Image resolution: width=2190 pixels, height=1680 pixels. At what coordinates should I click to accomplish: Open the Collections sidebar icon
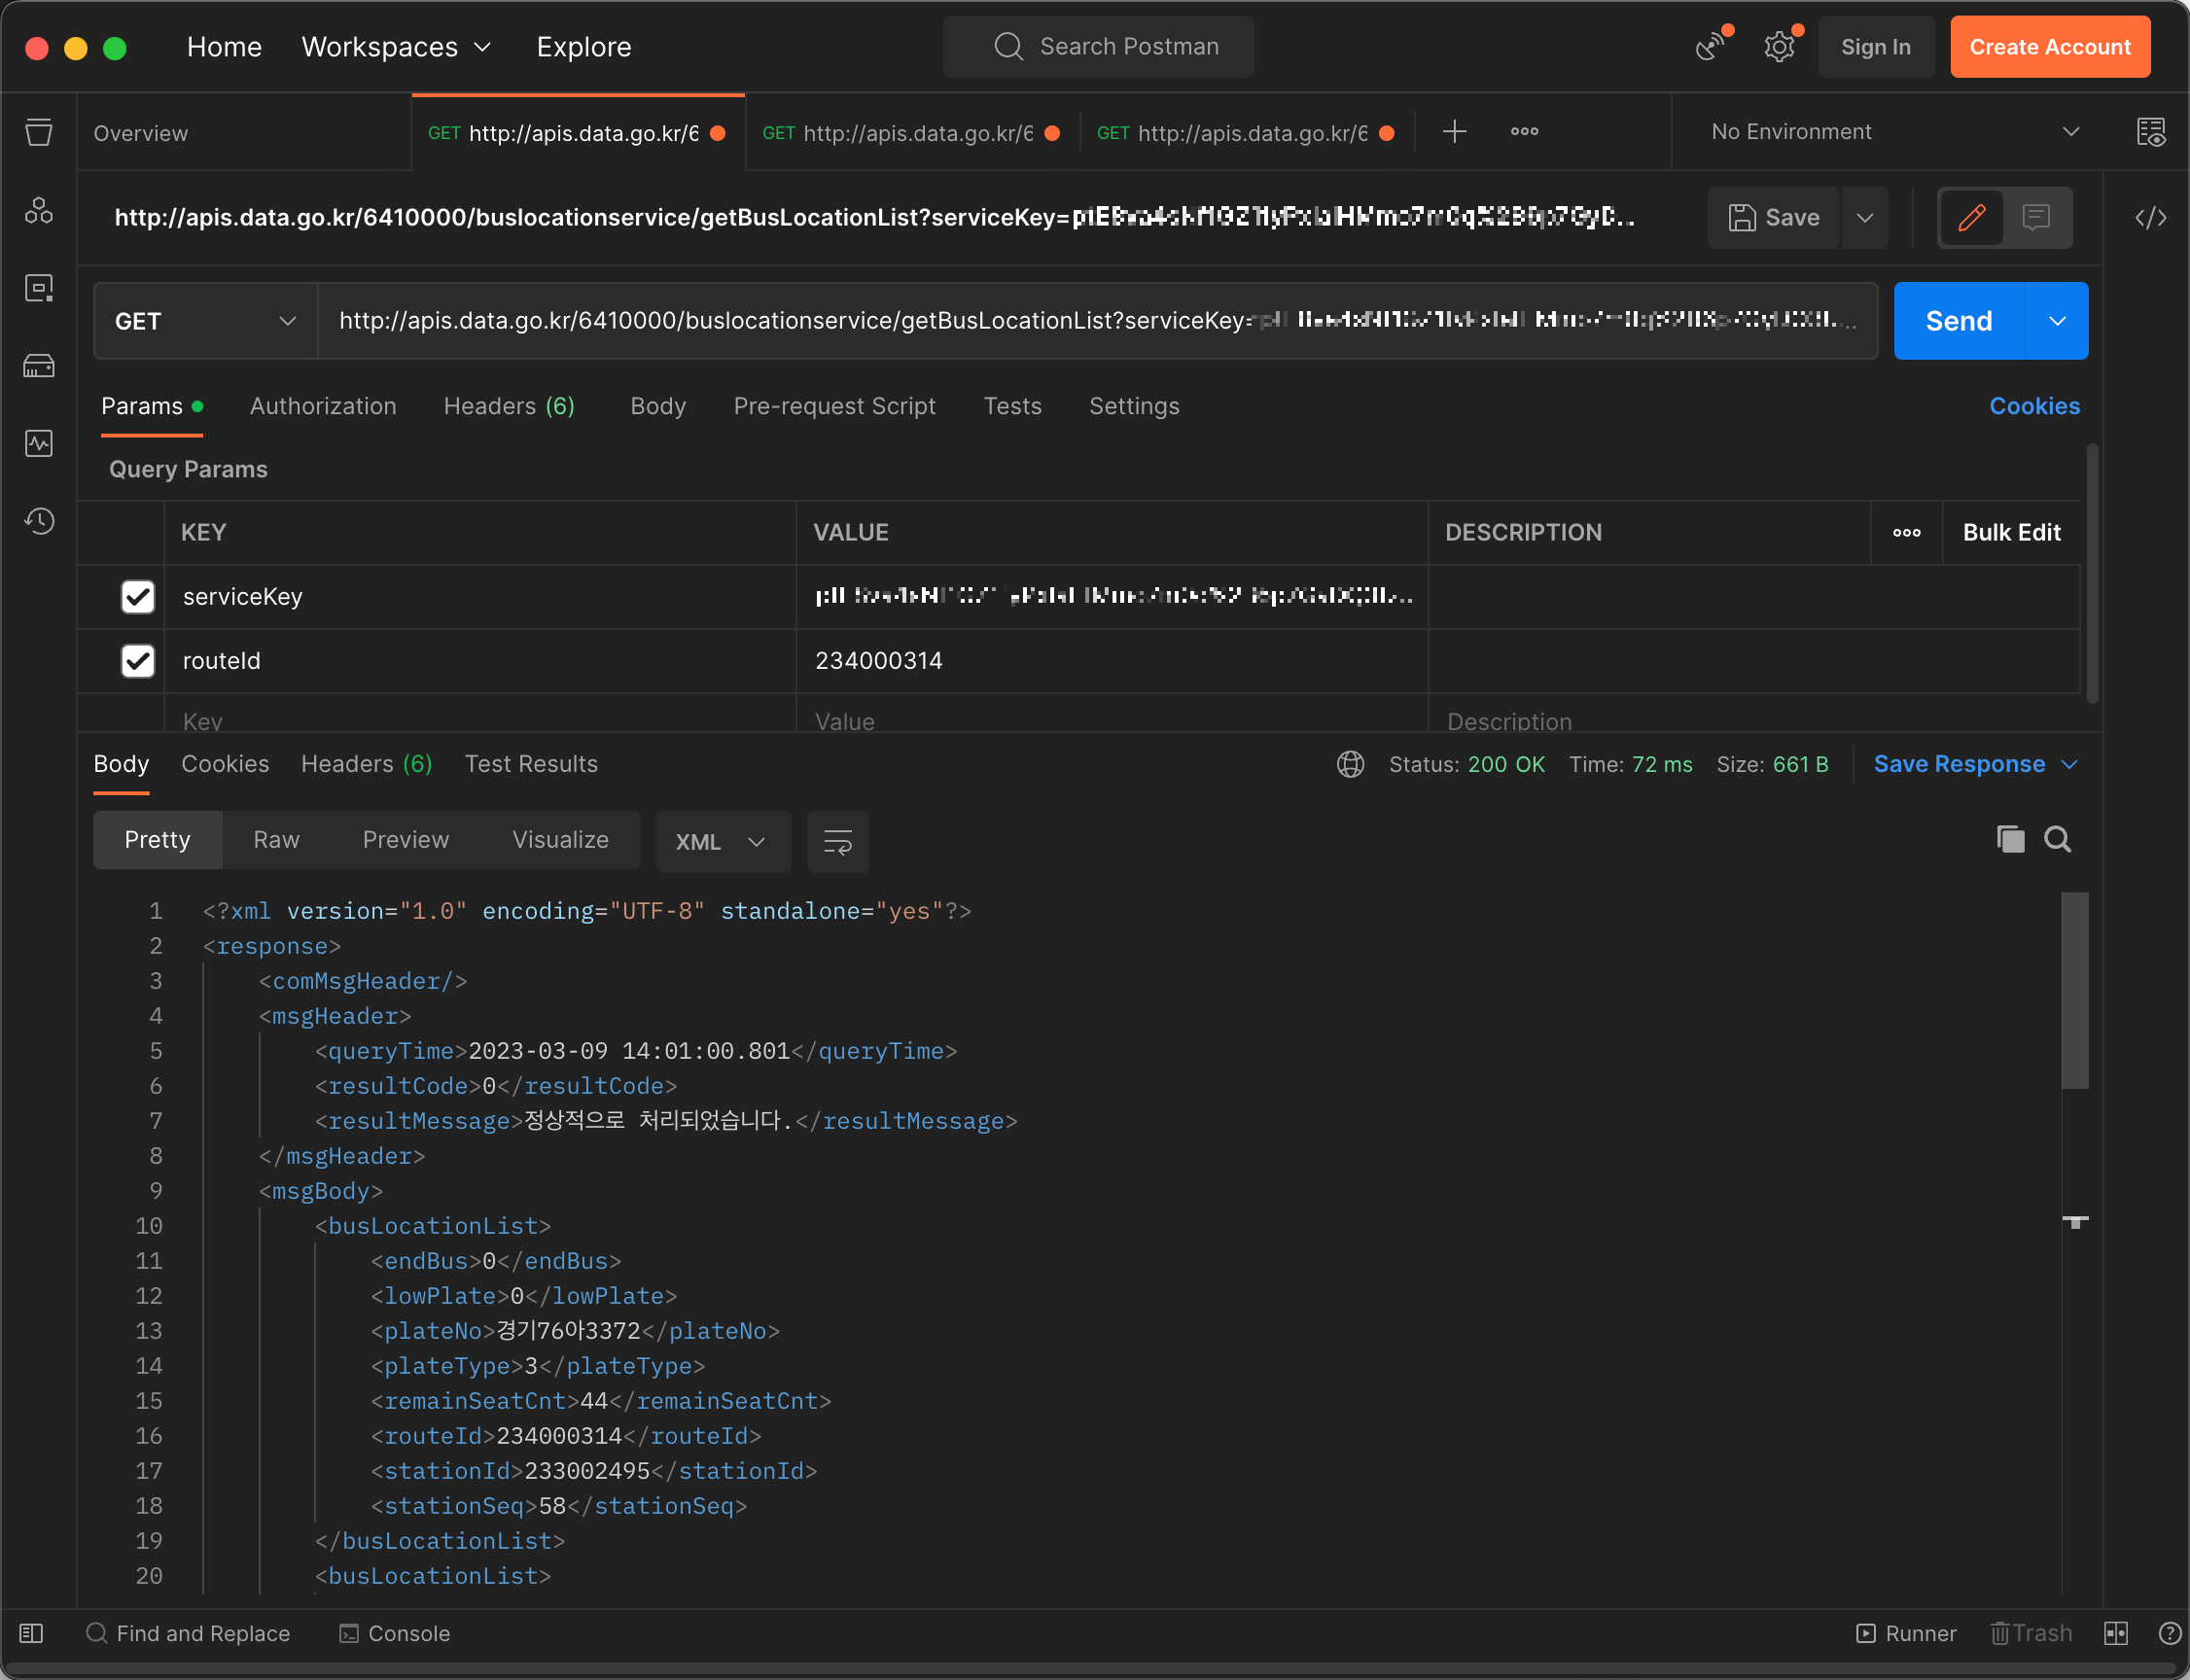coord(39,132)
